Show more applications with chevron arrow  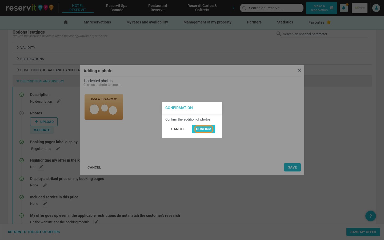click(x=233, y=8)
